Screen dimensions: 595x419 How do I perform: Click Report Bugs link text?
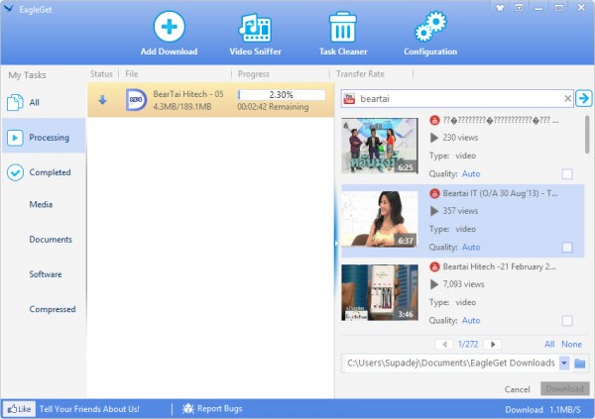[x=220, y=408]
